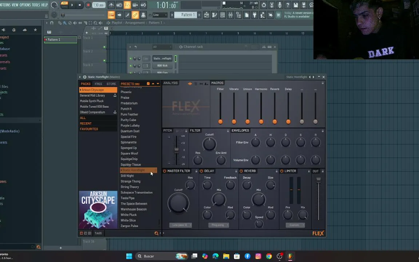Click the FLEX preset search magnifier icon
The image size is (419, 262).
[156, 233]
